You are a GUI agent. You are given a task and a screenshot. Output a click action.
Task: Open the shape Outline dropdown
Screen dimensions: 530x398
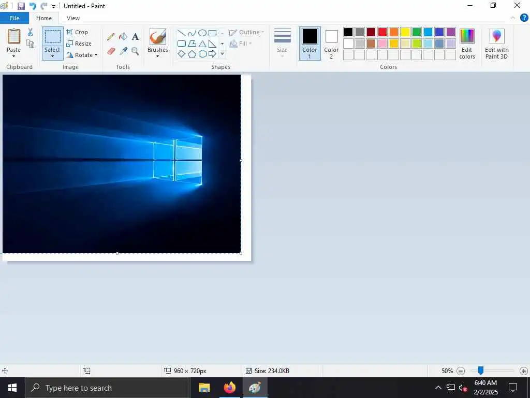point(246,32)
